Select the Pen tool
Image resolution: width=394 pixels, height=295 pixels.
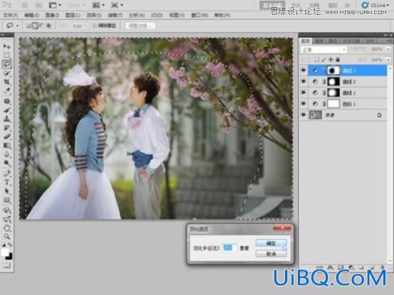pos(7,173)
